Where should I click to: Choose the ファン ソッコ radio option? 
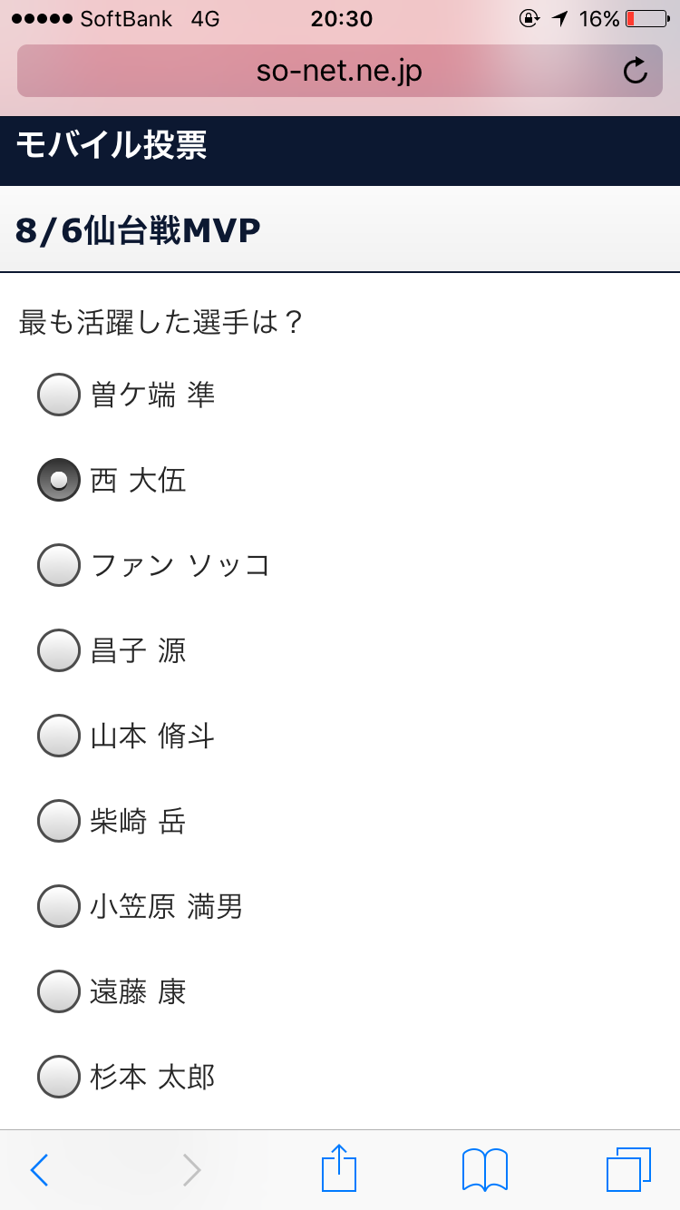(x=59, y=565)
